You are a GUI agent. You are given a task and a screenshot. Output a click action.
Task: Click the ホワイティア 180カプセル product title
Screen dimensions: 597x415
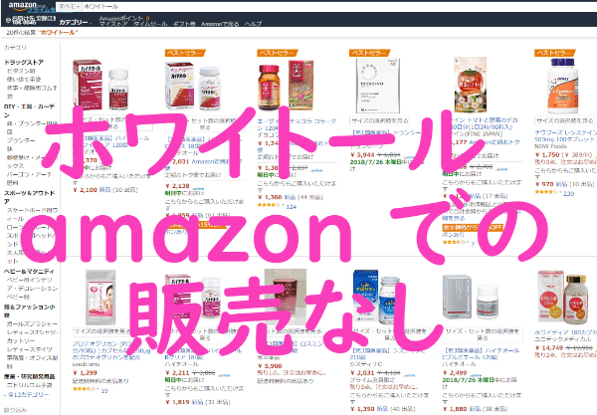pos(565,332)
